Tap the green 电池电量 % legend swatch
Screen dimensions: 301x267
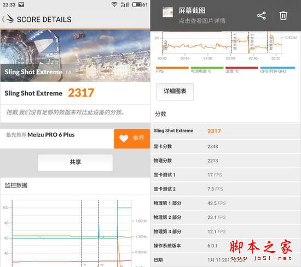click(207, 68)
